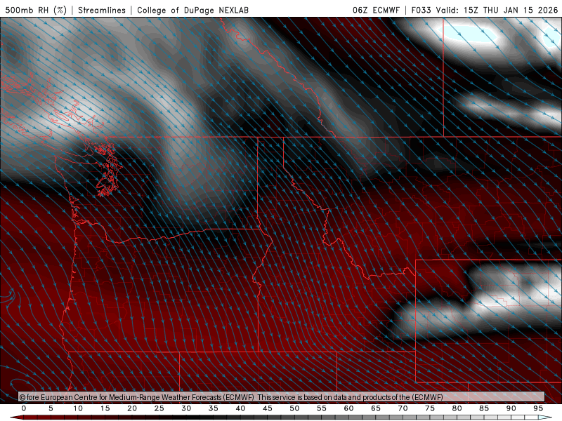The height and width of the screenshot is (421, 562).
Task: Click the '90' value on the color scale
Action: coord(511,408)
